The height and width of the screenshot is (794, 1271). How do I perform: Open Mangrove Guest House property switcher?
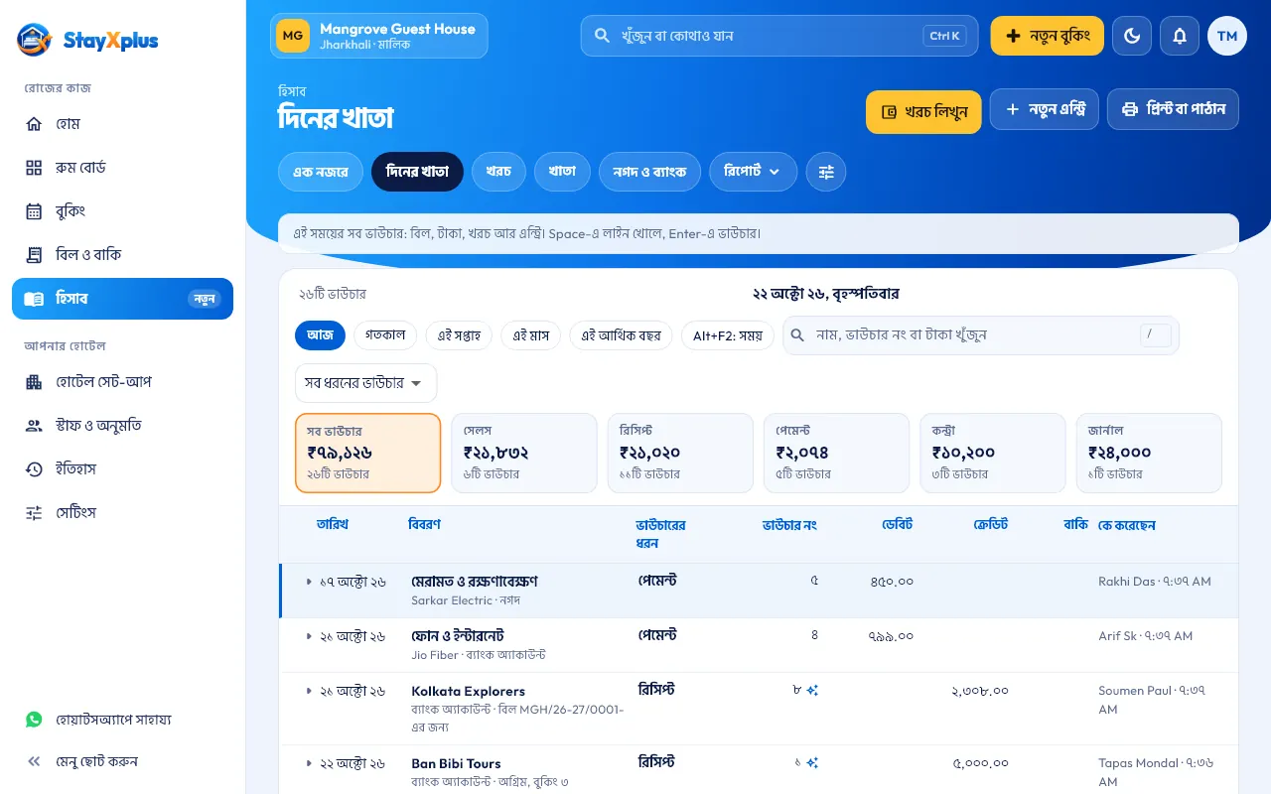[379, 36]
